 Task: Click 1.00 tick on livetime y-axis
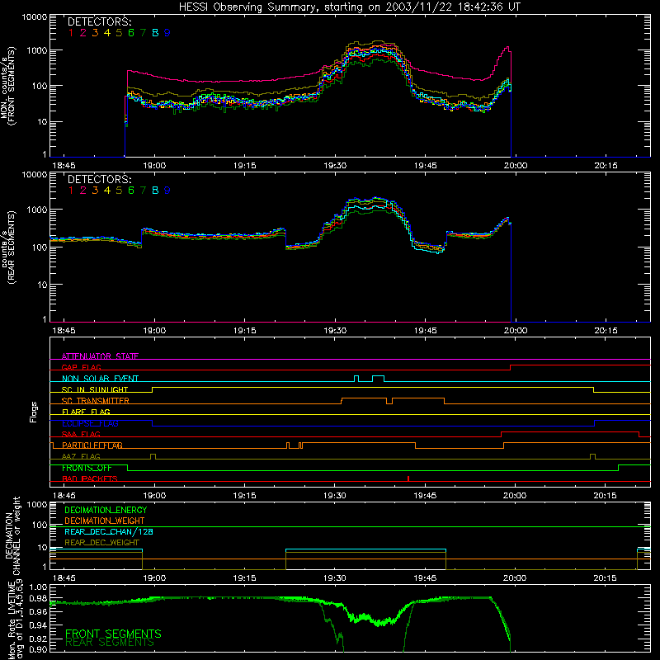click(x=38, y=587)
